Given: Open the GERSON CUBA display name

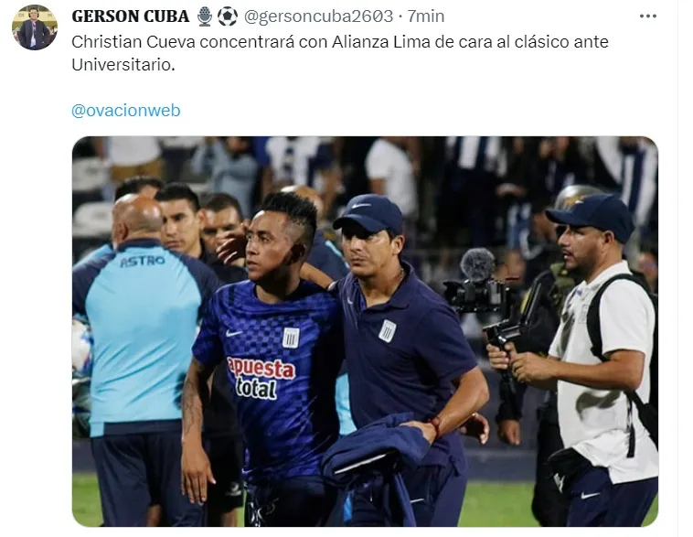Looking at the screenshot, I should tap(130, 16).
